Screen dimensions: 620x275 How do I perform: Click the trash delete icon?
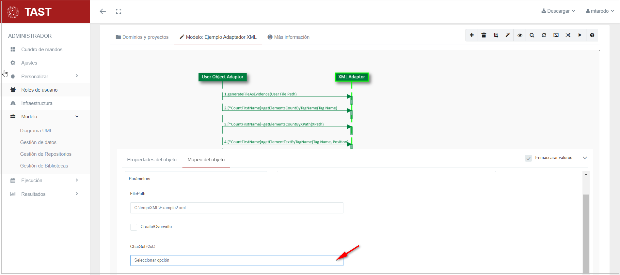click(484, 35)
